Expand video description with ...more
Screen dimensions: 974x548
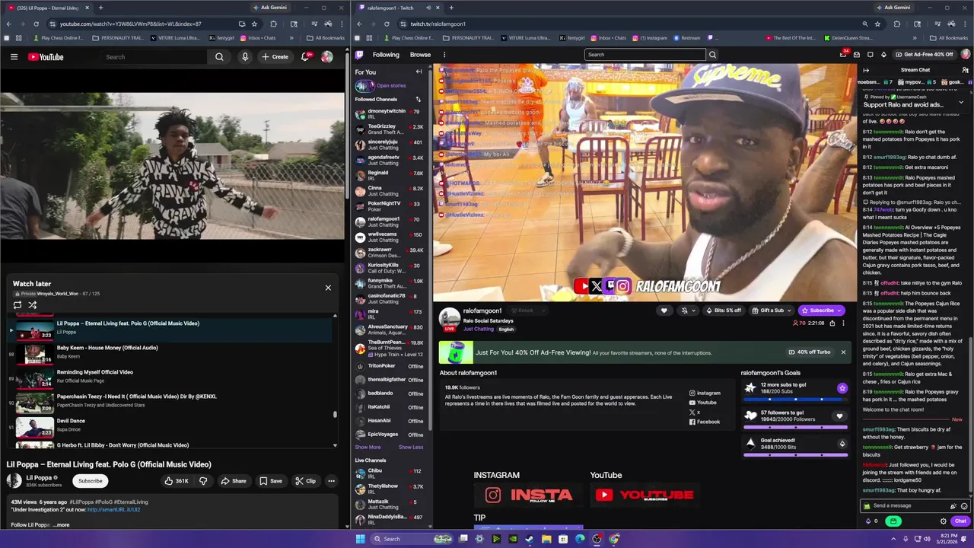coord(62,524)
